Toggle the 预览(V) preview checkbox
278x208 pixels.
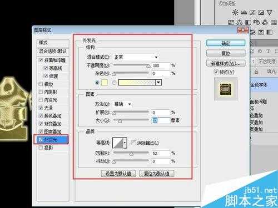click(x=216, y=72)
